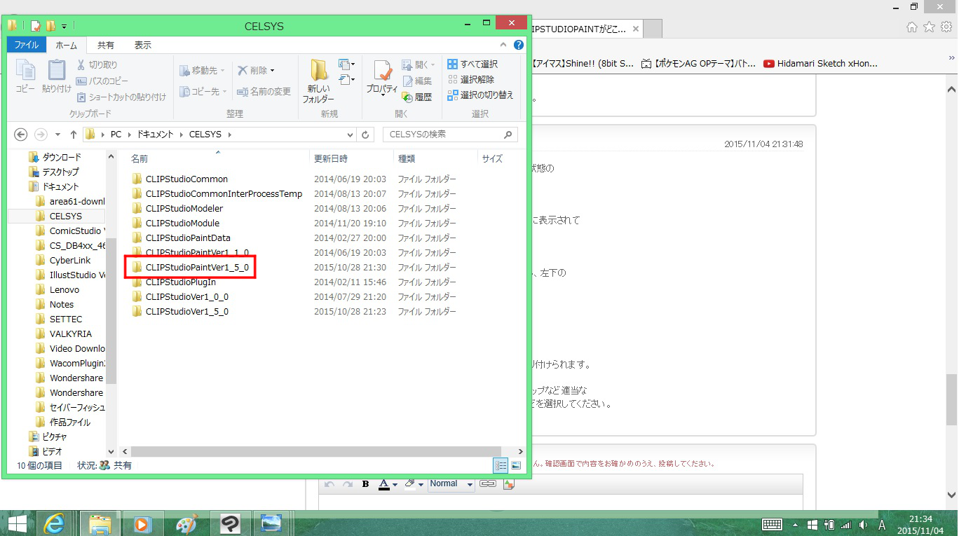Switch to details view toggle
This screenshot has width=959, height=536.
[501, 465]
